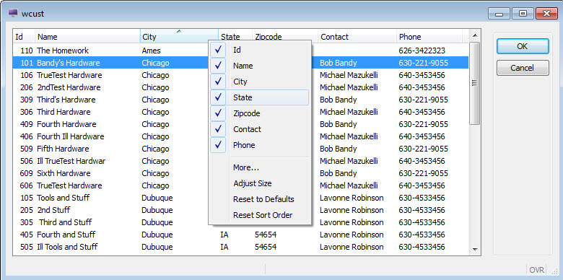Uncheck the City column checkbox
Viewport: 563px width, 280px height.
tap(218, 82)
